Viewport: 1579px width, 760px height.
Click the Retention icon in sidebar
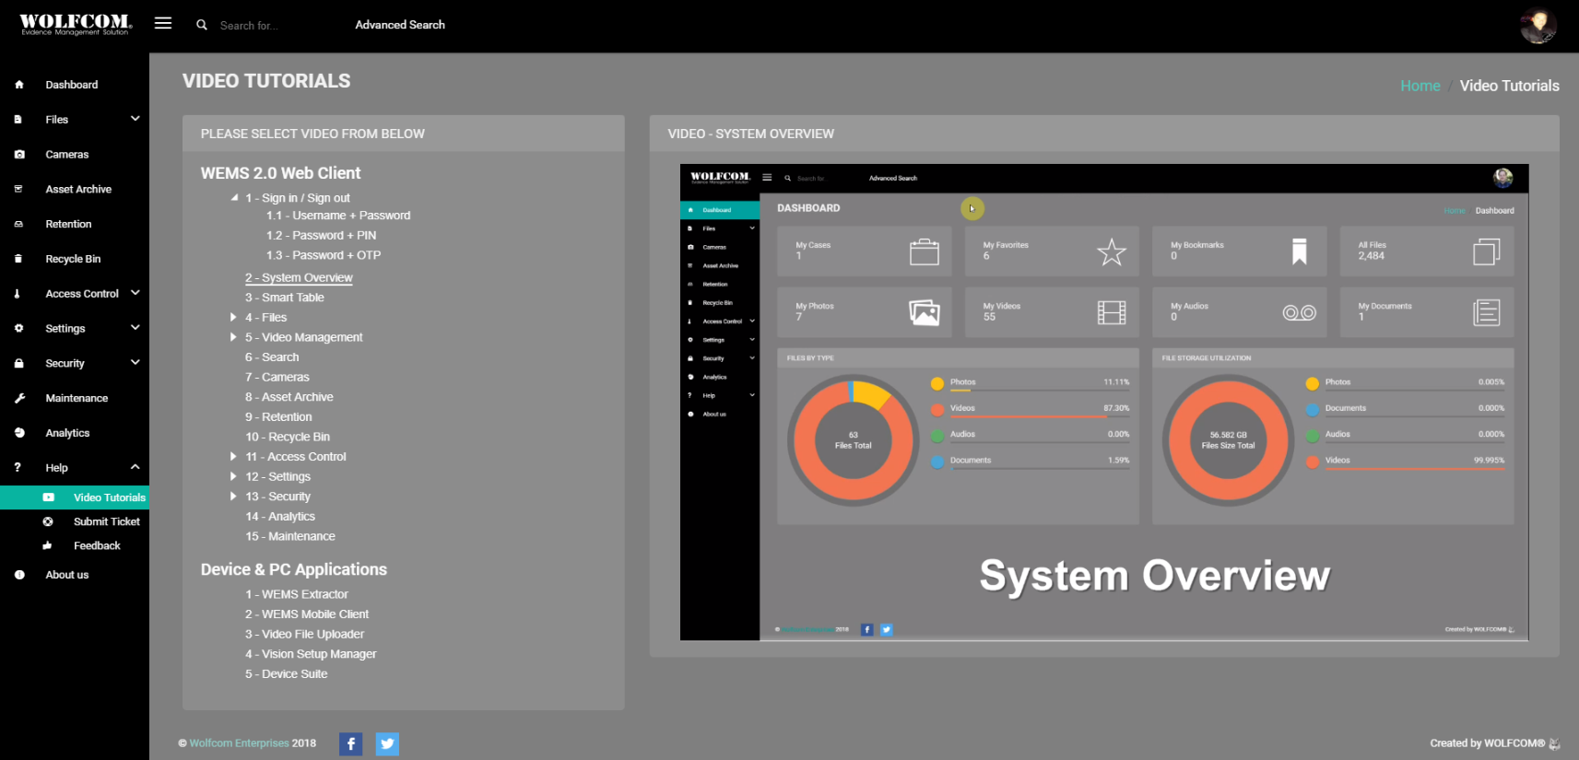point(18,224)
